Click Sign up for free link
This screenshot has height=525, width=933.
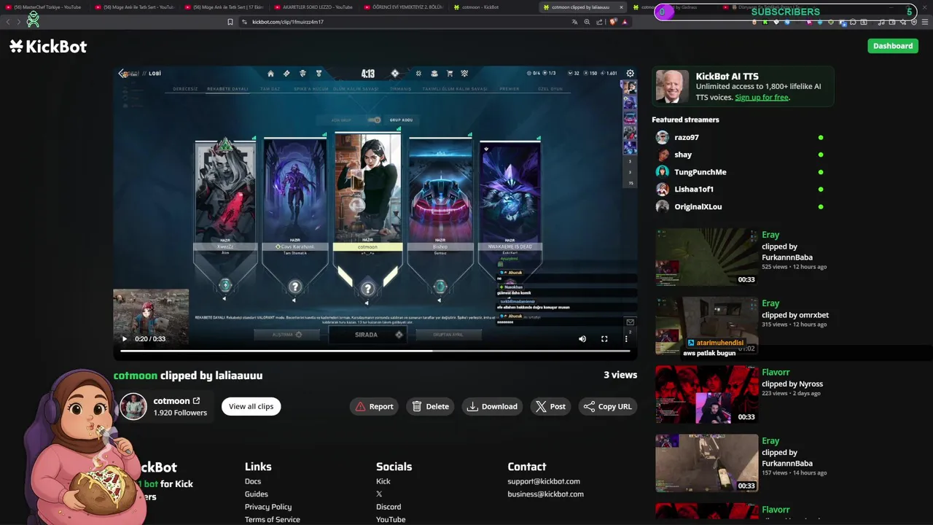761,98
